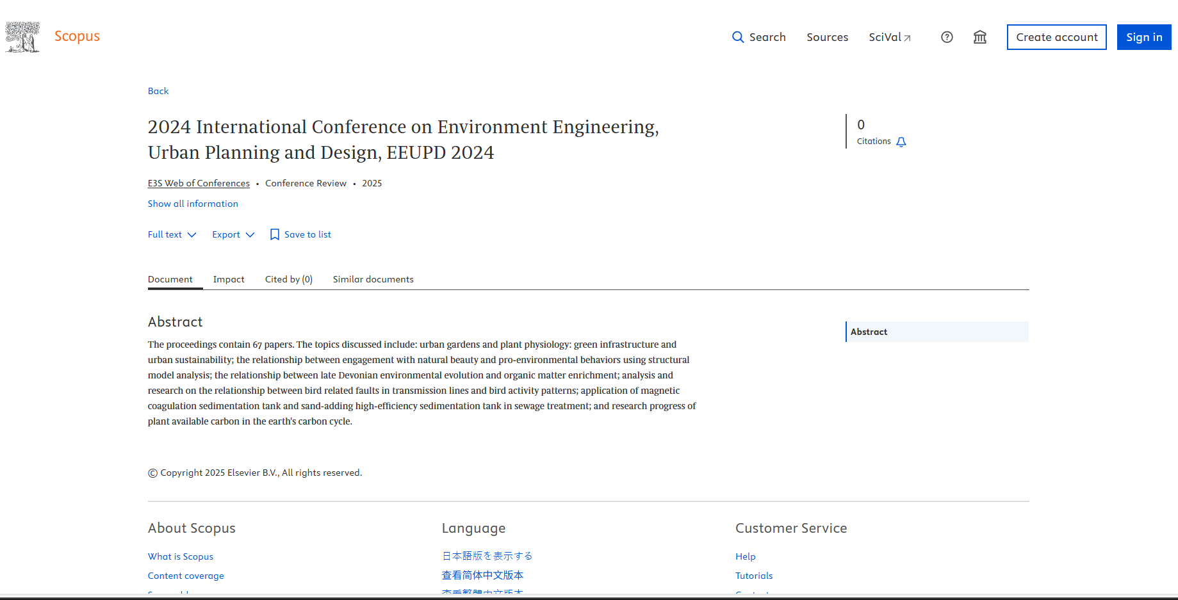This screenshot has height=600, width=1178.
Task: Click the Save to list bookmark icon
Action: point(275,234)
